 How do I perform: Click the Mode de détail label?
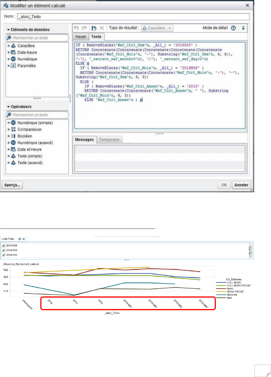[215, 28]
